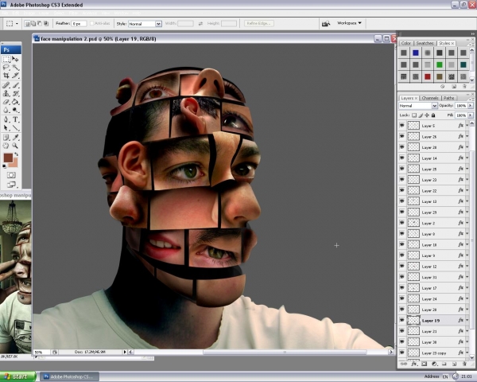The width and height of the screenshot is (477, 382).
Task: Toggle visibility of Layer 19
Action: tap(402, 321)
